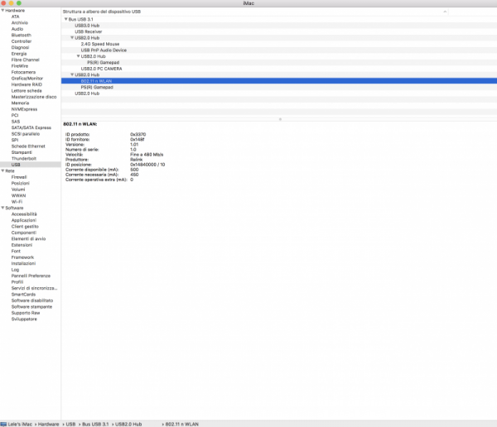497x427 pixels.
Task: Select ATA in the sidebar
Action: pyautogui.click(x=15, y=17)
